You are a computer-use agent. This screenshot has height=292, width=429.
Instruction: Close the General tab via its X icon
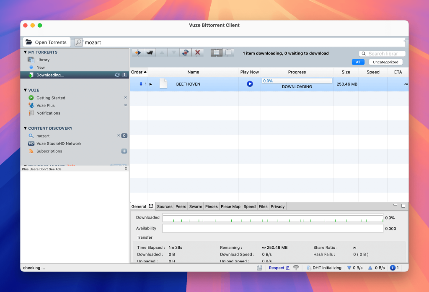[x=151, y=206]
